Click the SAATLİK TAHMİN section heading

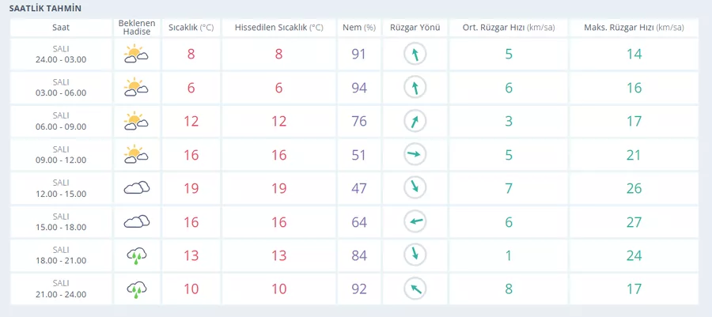click(45, 9)
